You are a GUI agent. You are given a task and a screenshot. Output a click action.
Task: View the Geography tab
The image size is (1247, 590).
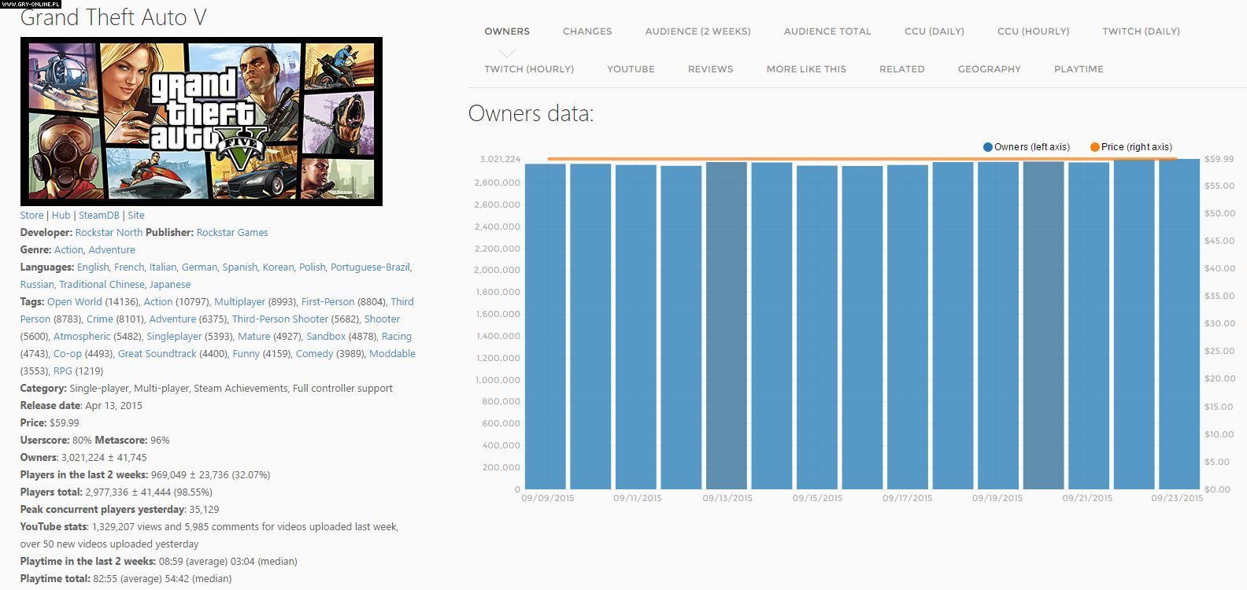click(x=989, y=69)
